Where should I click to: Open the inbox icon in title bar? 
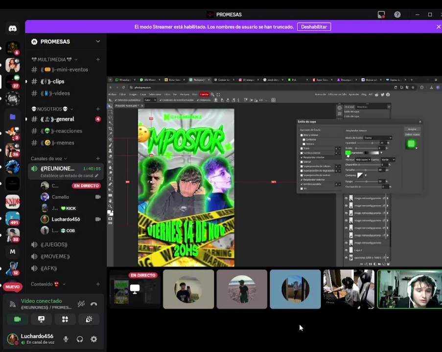pyautogui.click(x=381, y=15)
